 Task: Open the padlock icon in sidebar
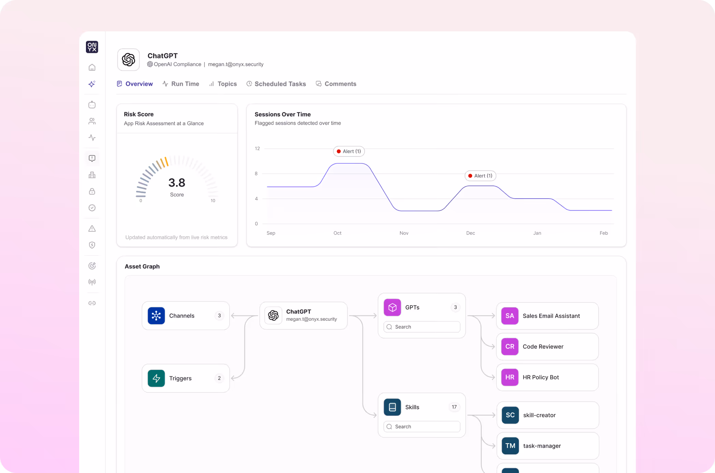pyautogui.click(x=92, y=191)
